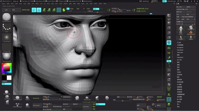Toggle Zadd mode

(88, 9)
